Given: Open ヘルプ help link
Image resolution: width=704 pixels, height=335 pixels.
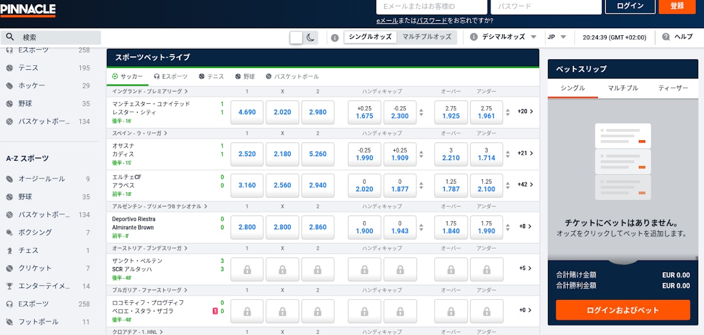Looking at the screenshot, I should [x=683, y=37].
